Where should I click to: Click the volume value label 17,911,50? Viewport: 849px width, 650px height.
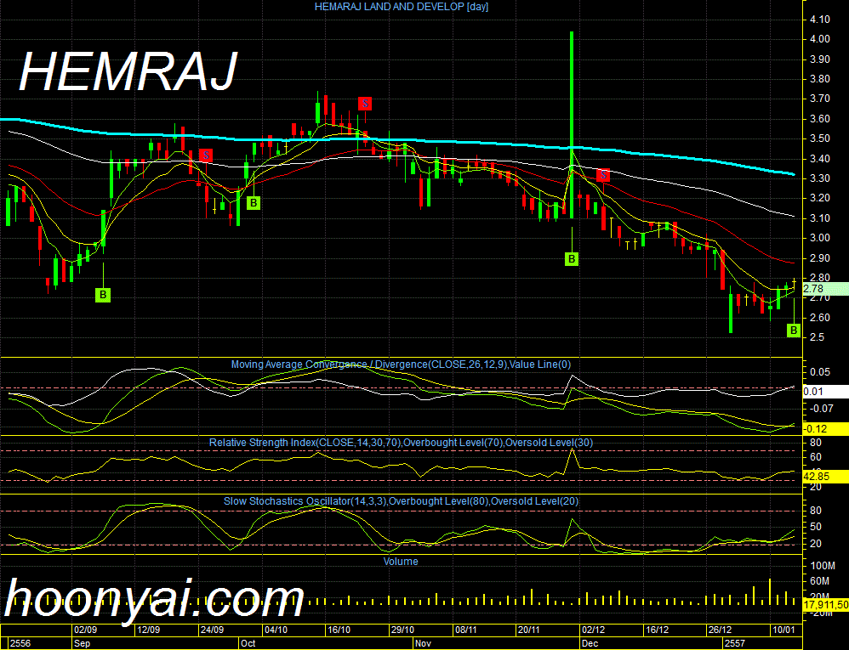click(x=826, y=605)
